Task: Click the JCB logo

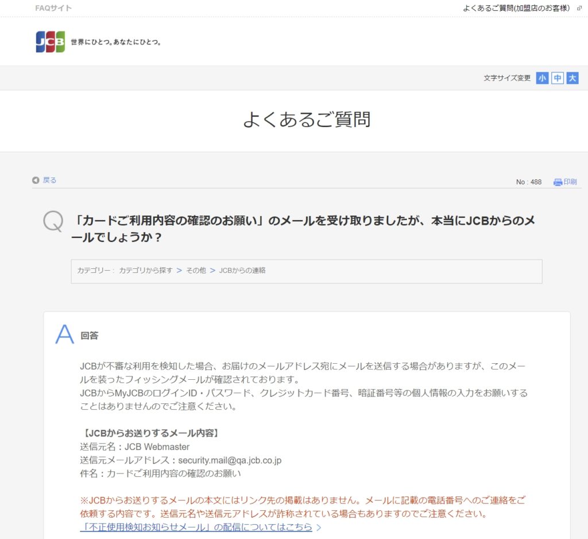Action: 51,42
